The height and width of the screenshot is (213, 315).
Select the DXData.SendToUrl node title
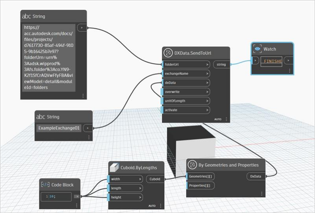click(x=193, y=53)
